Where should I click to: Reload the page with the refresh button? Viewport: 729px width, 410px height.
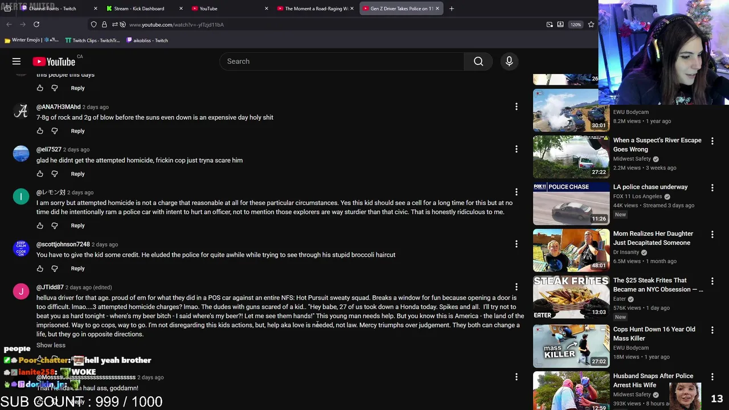(36, 24)
